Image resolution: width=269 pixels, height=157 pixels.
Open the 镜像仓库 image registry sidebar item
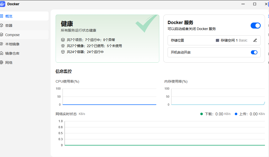[24, 53]
